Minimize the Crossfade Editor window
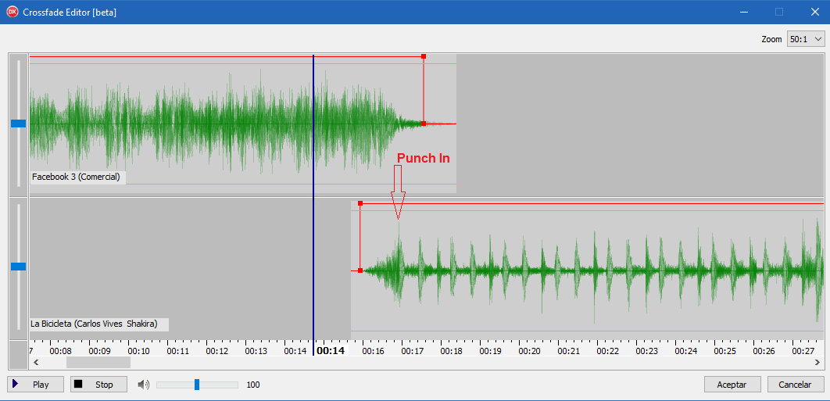 point(744,12)
